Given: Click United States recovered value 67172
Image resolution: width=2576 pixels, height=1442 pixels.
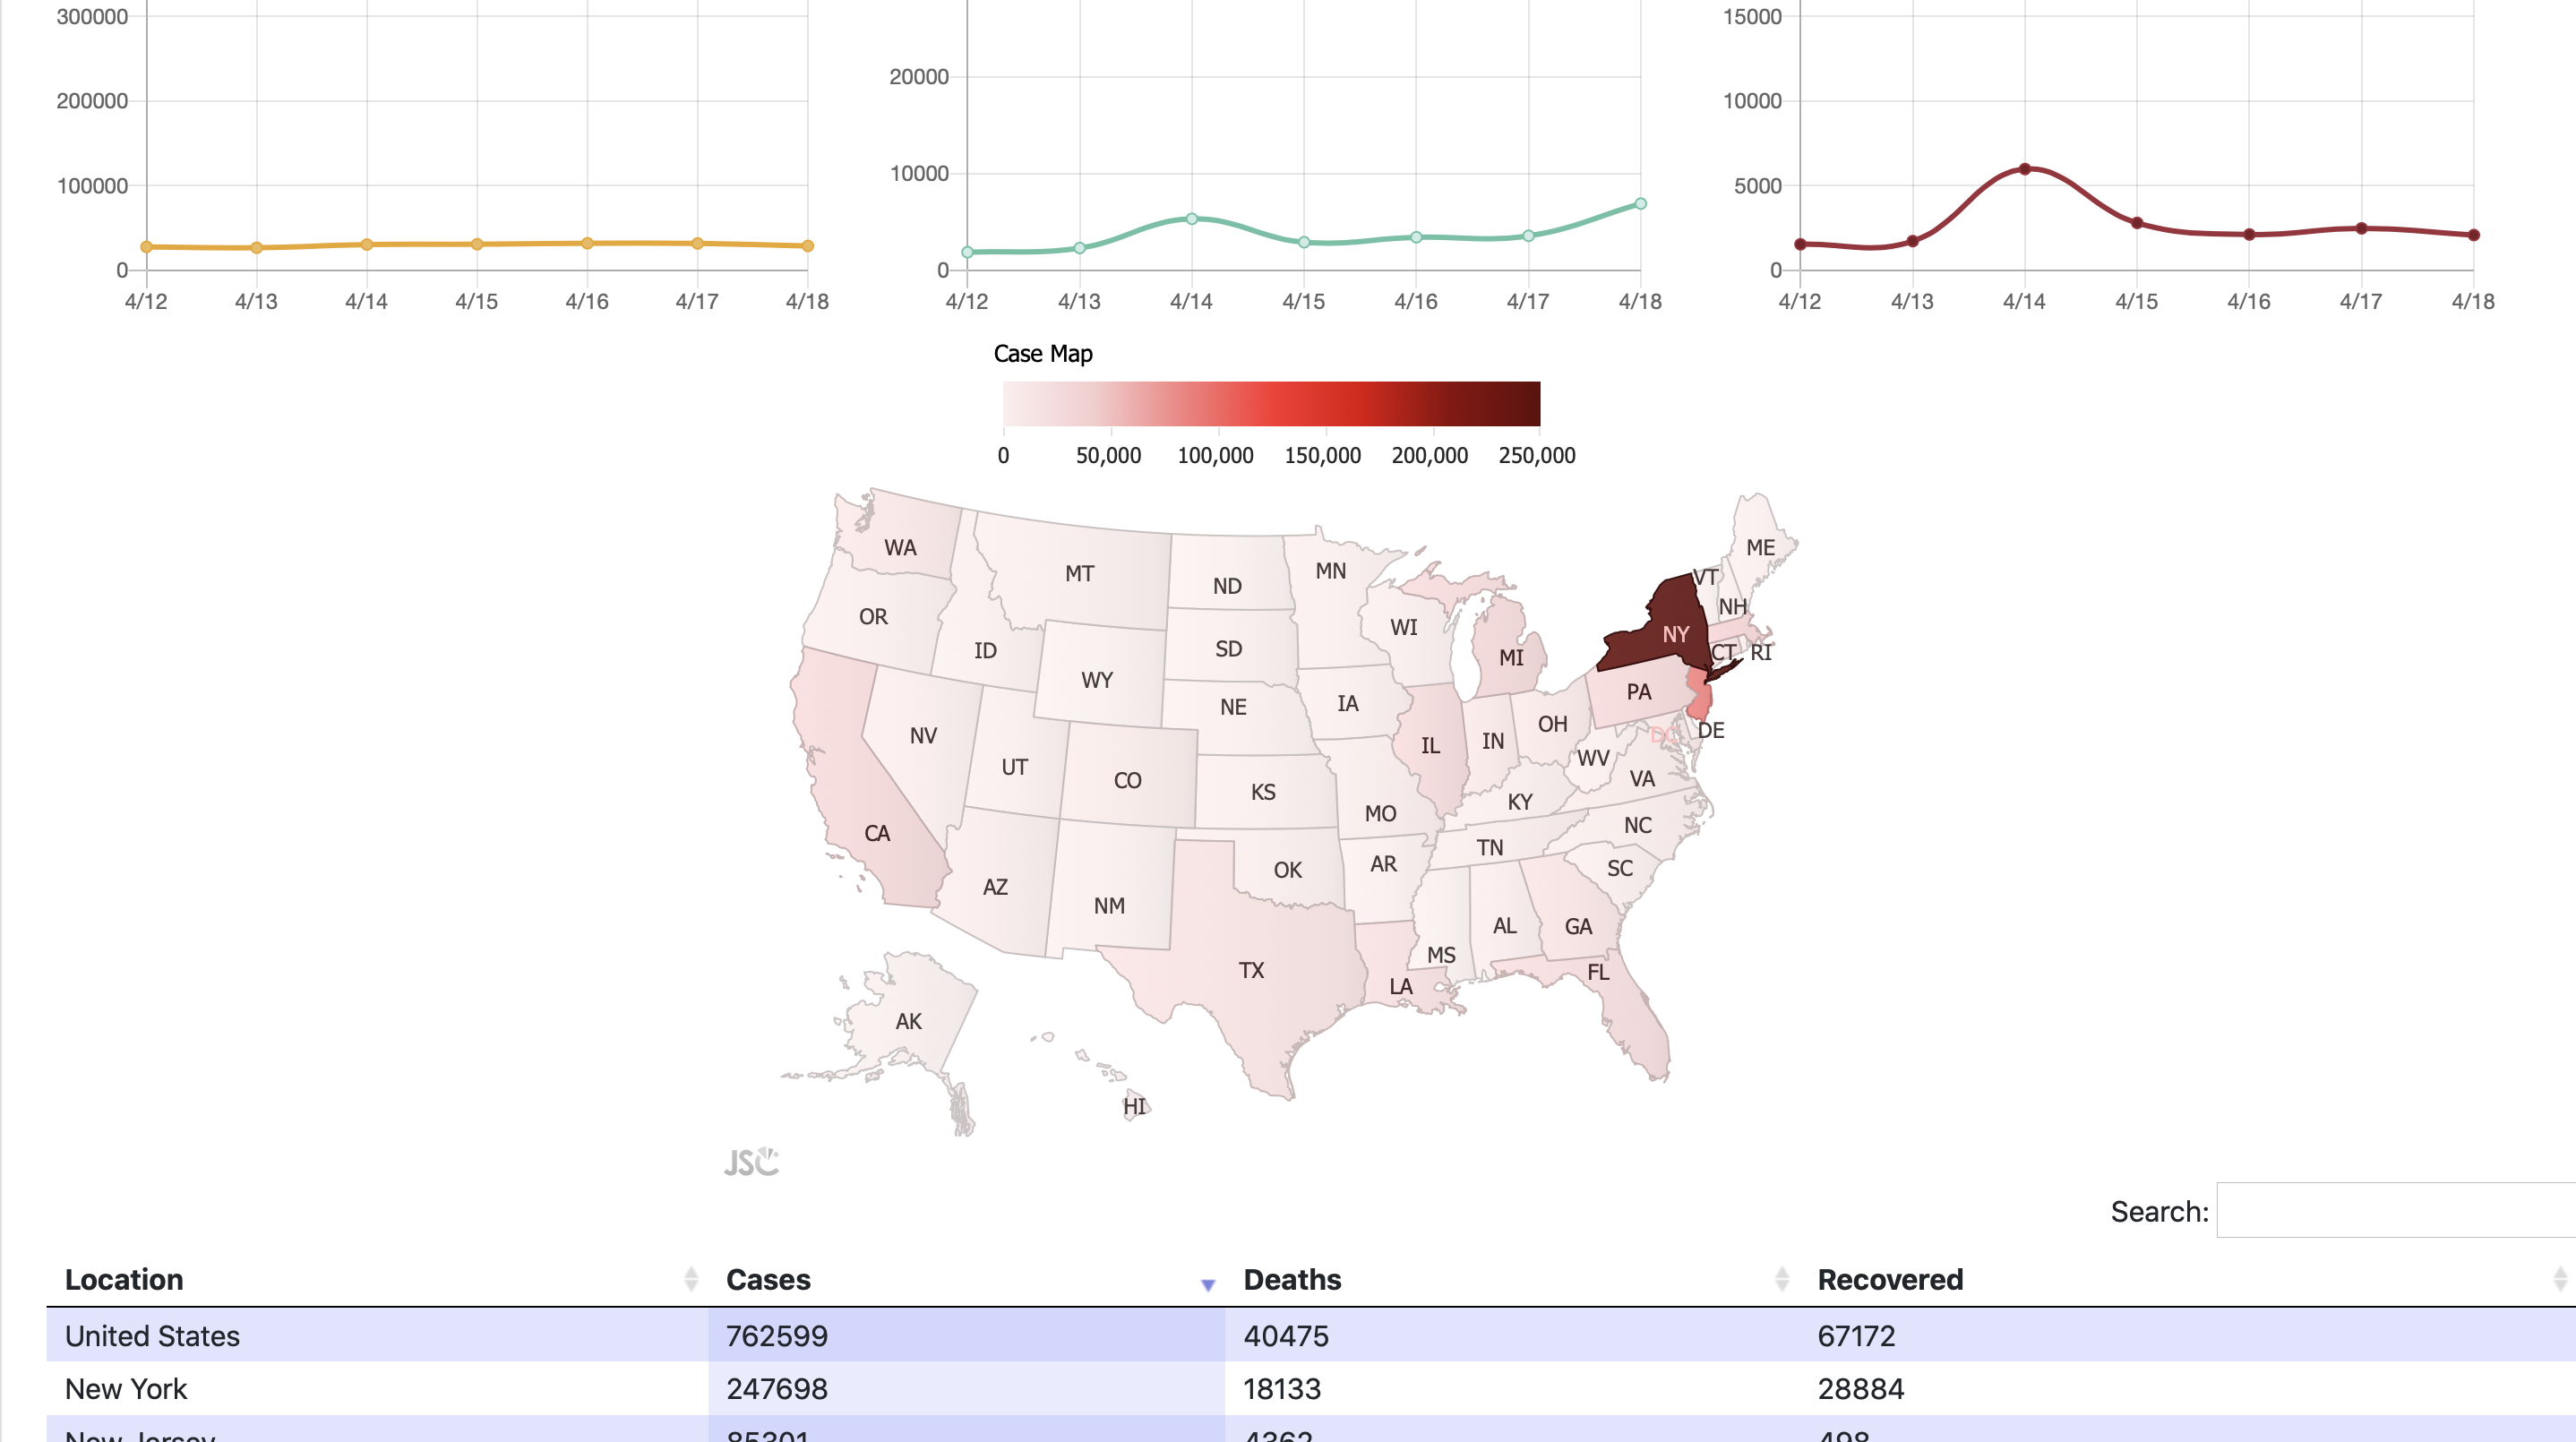Looking at the screenshot, I should click(1856, 1336).
